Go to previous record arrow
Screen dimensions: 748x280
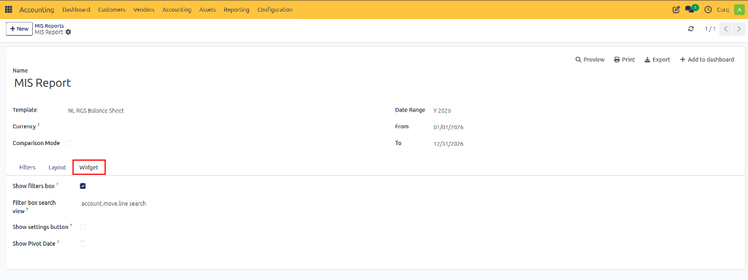pyautogui.click(x=725, y=29)
